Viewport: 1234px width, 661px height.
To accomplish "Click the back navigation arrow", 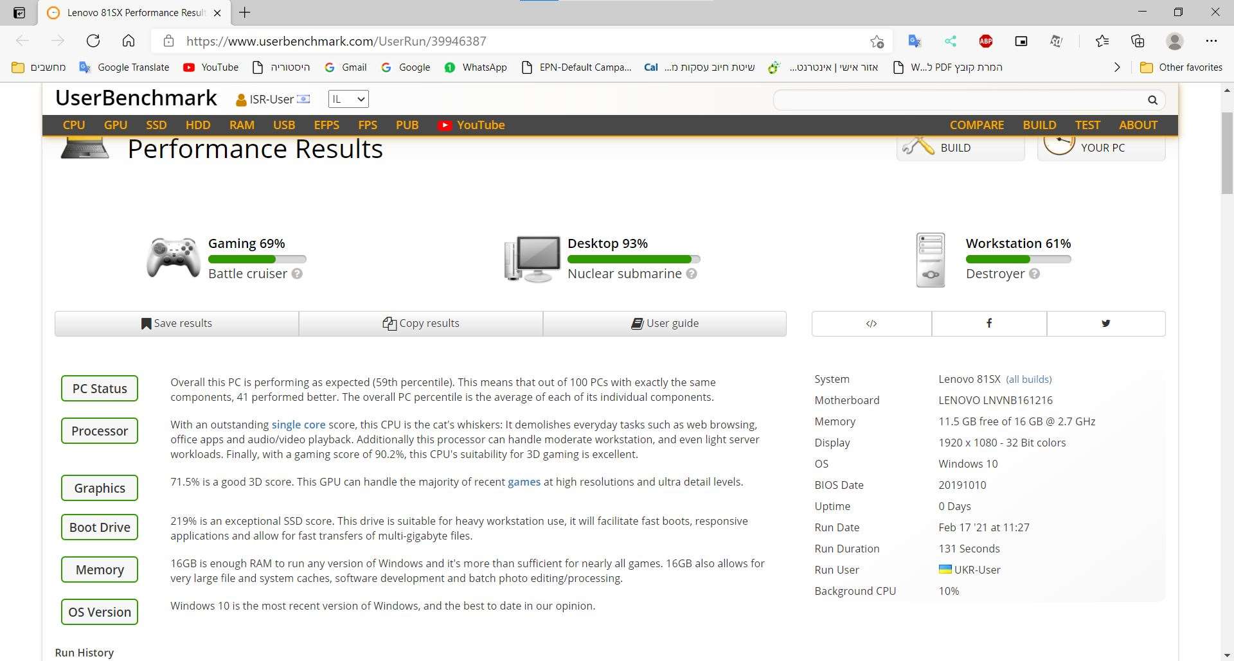I will tap(22, 41).
